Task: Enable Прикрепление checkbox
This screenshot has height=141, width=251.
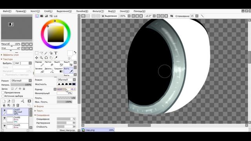Action: click(3, 92)
